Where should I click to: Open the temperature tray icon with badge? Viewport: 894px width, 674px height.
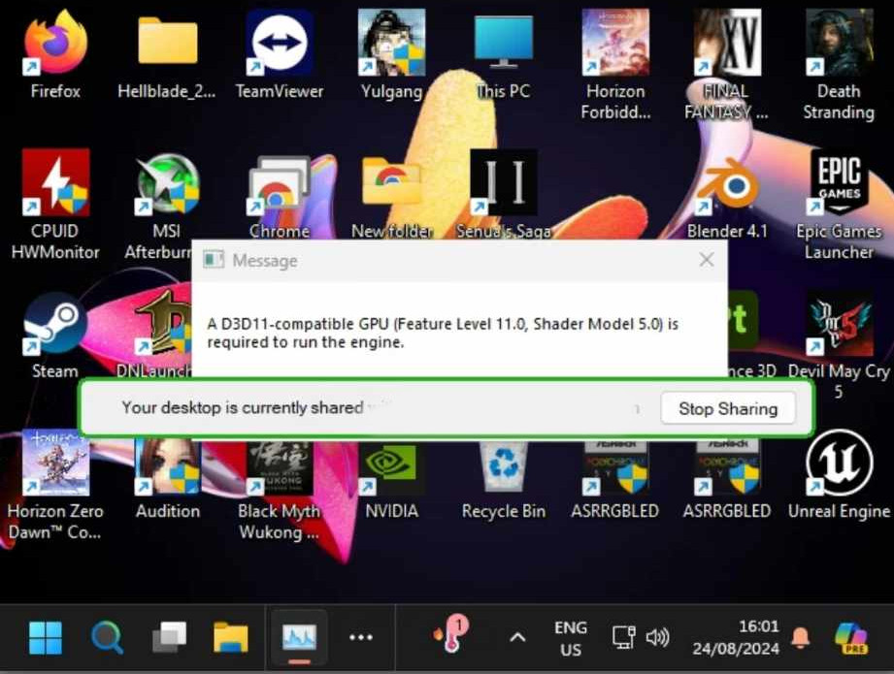pyautogui.click(x=451, y=634)
